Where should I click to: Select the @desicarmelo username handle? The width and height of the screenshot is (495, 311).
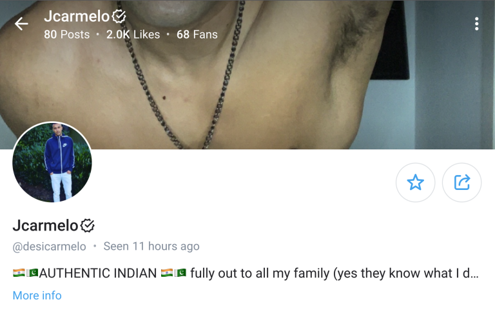[x=49, y=247]
